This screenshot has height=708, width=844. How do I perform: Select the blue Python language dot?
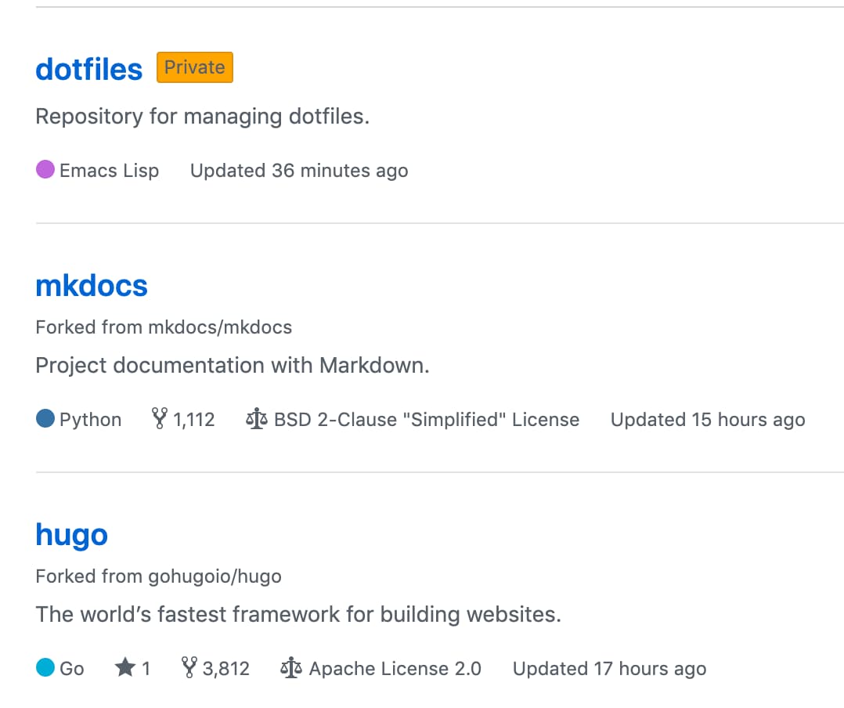[x=45, y=418]
